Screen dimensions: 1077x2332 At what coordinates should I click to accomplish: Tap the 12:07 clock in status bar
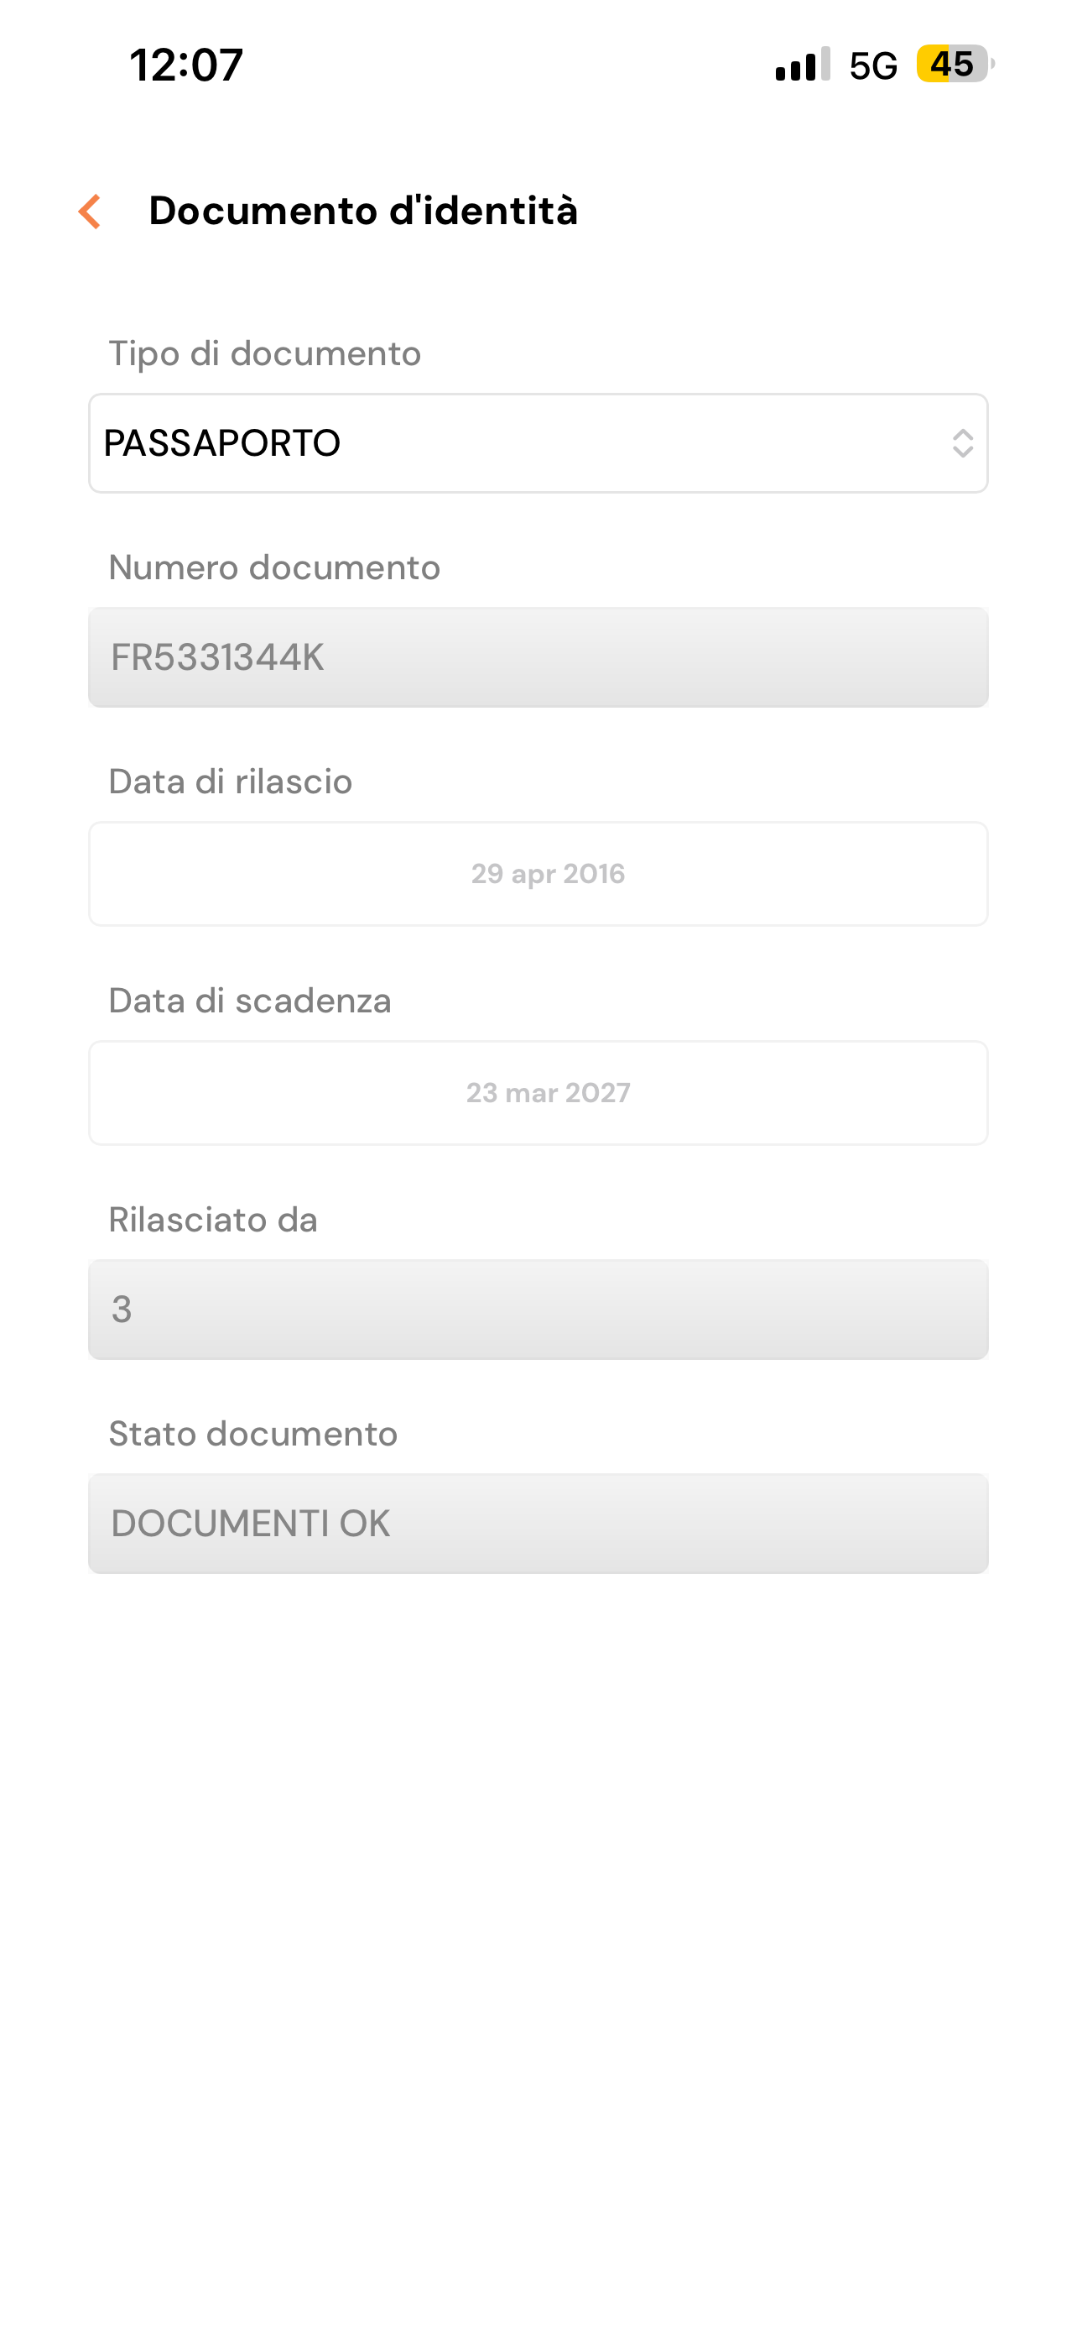[x=186, y=65]
